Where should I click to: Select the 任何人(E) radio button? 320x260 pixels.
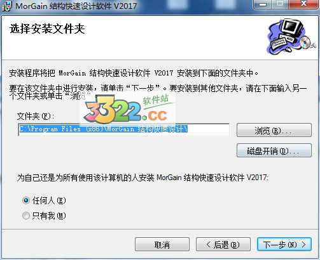tap(26, 200)
